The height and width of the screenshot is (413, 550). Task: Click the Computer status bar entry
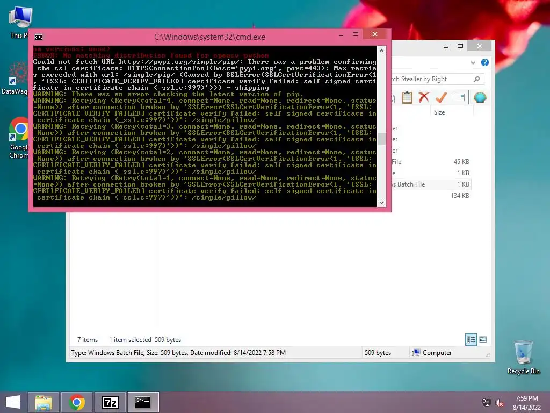432,353
